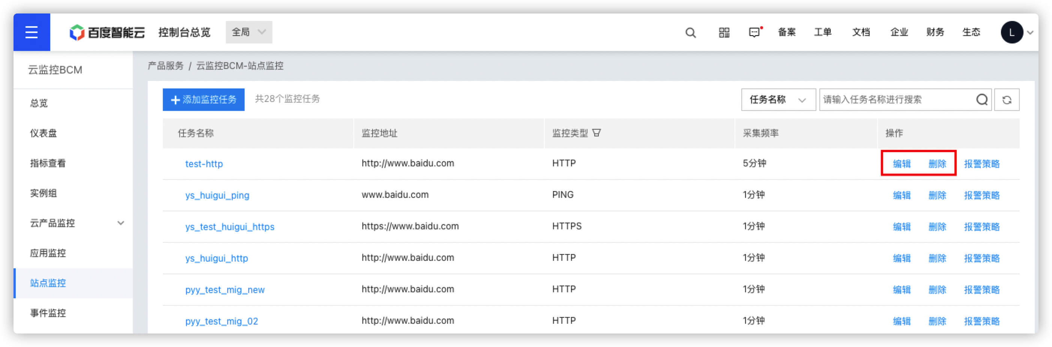Click the 添加监控任务 button
This screenshot has width=1052, height=347.
coord(203,100)
